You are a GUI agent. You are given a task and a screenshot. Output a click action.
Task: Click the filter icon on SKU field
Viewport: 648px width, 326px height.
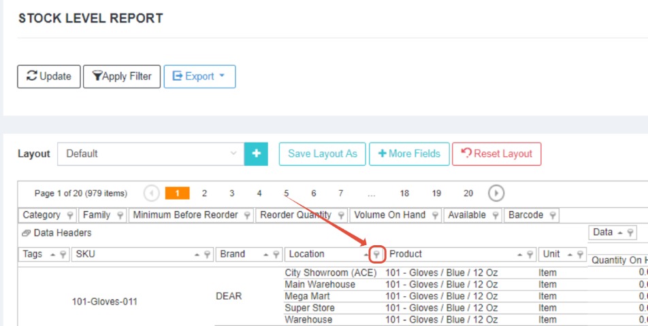[x=207, y=255]
